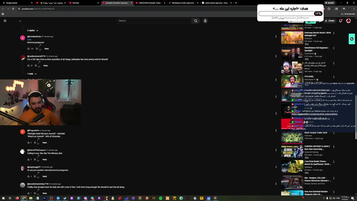357x201 pixels.
Task: Open a new browser tab with plus button
Action: 236,3
